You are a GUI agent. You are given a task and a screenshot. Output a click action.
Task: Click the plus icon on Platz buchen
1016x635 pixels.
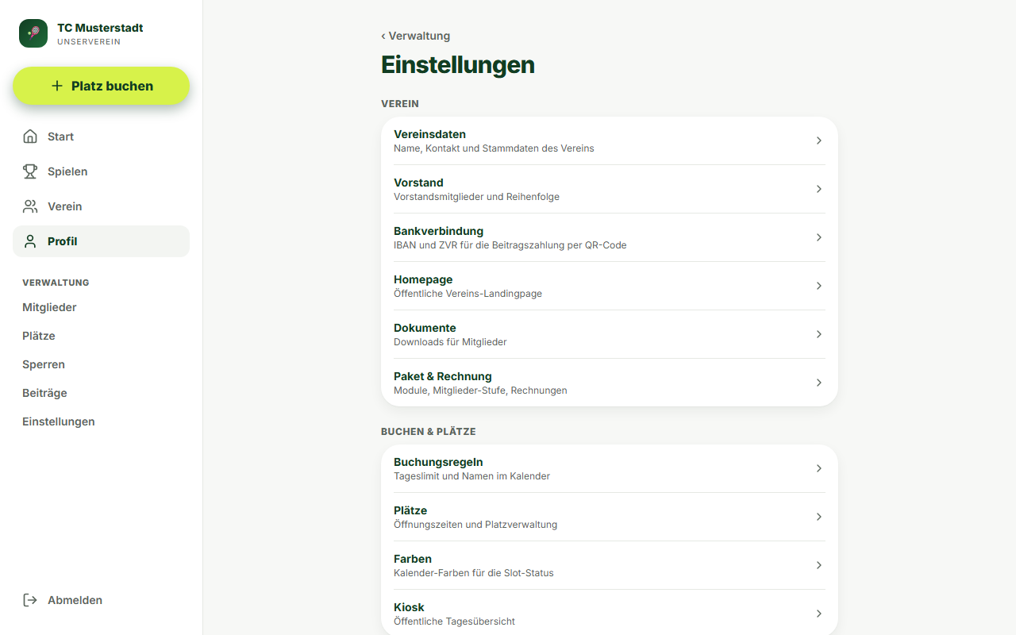[56, 86]
